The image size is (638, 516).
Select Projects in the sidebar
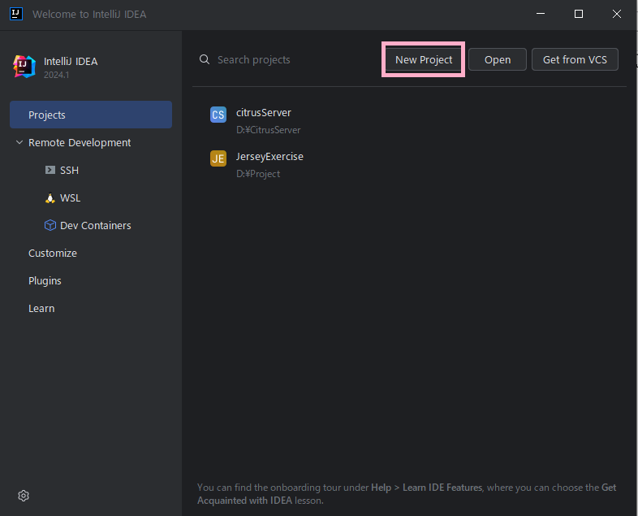(91, 115)
